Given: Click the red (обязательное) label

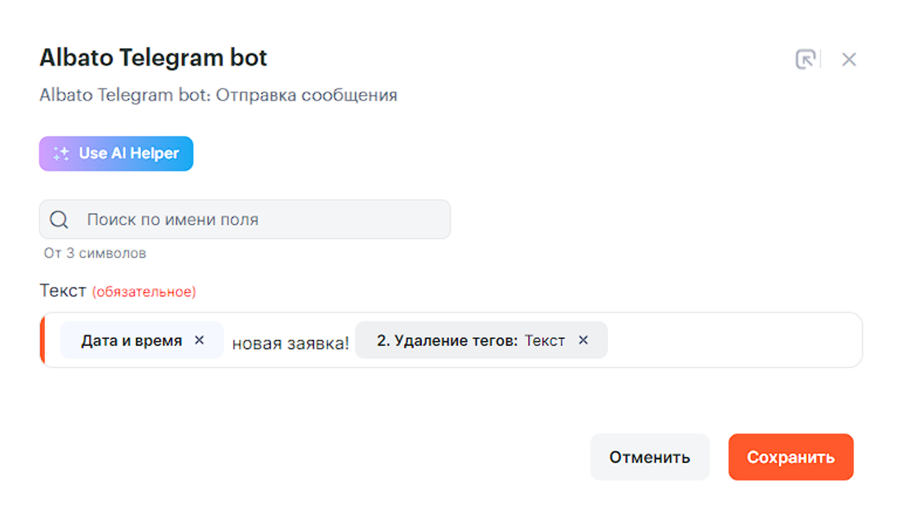Looking at the screenshot, I should (x=144, y=292).
